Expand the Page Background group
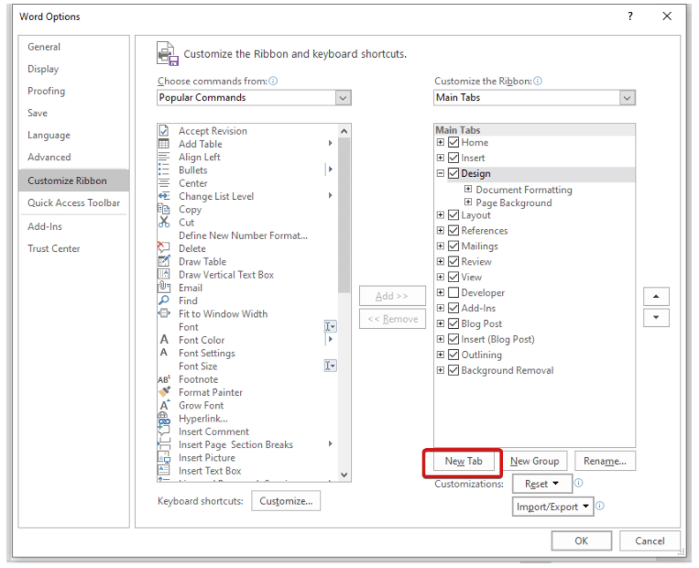 pyautogui.click(x=468, y=202)
